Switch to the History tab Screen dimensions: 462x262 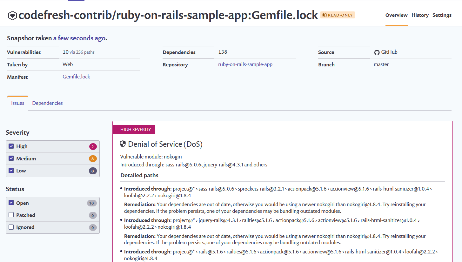click(x=420, y=15)
